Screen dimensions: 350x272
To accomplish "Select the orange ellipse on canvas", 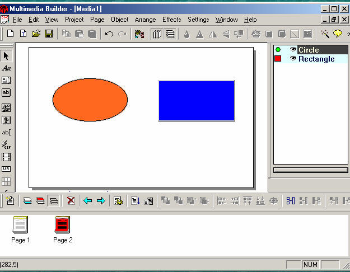I will 90,100.
